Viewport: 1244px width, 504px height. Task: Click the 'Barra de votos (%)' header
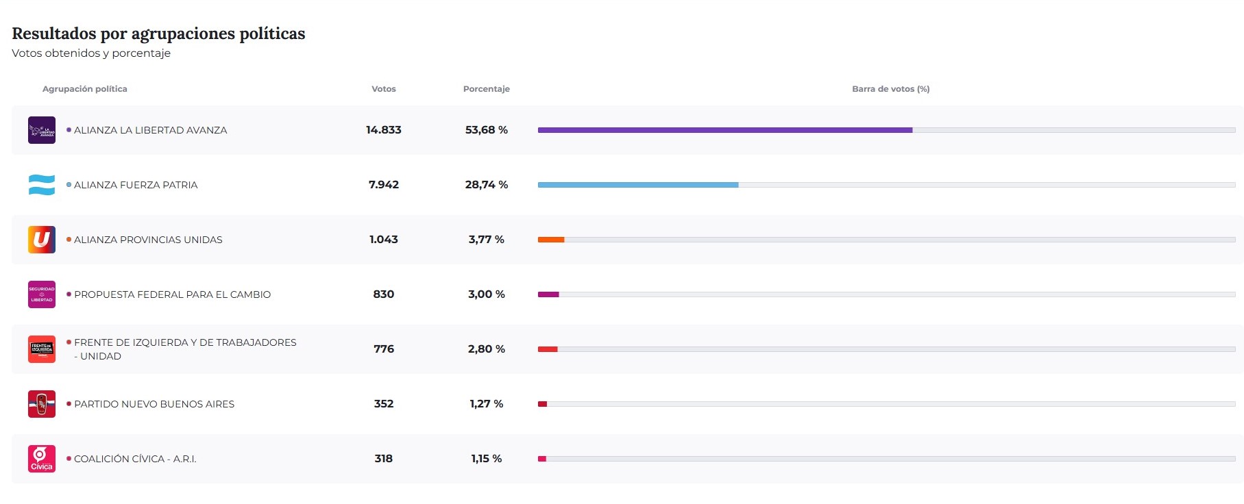coord(890,89)
